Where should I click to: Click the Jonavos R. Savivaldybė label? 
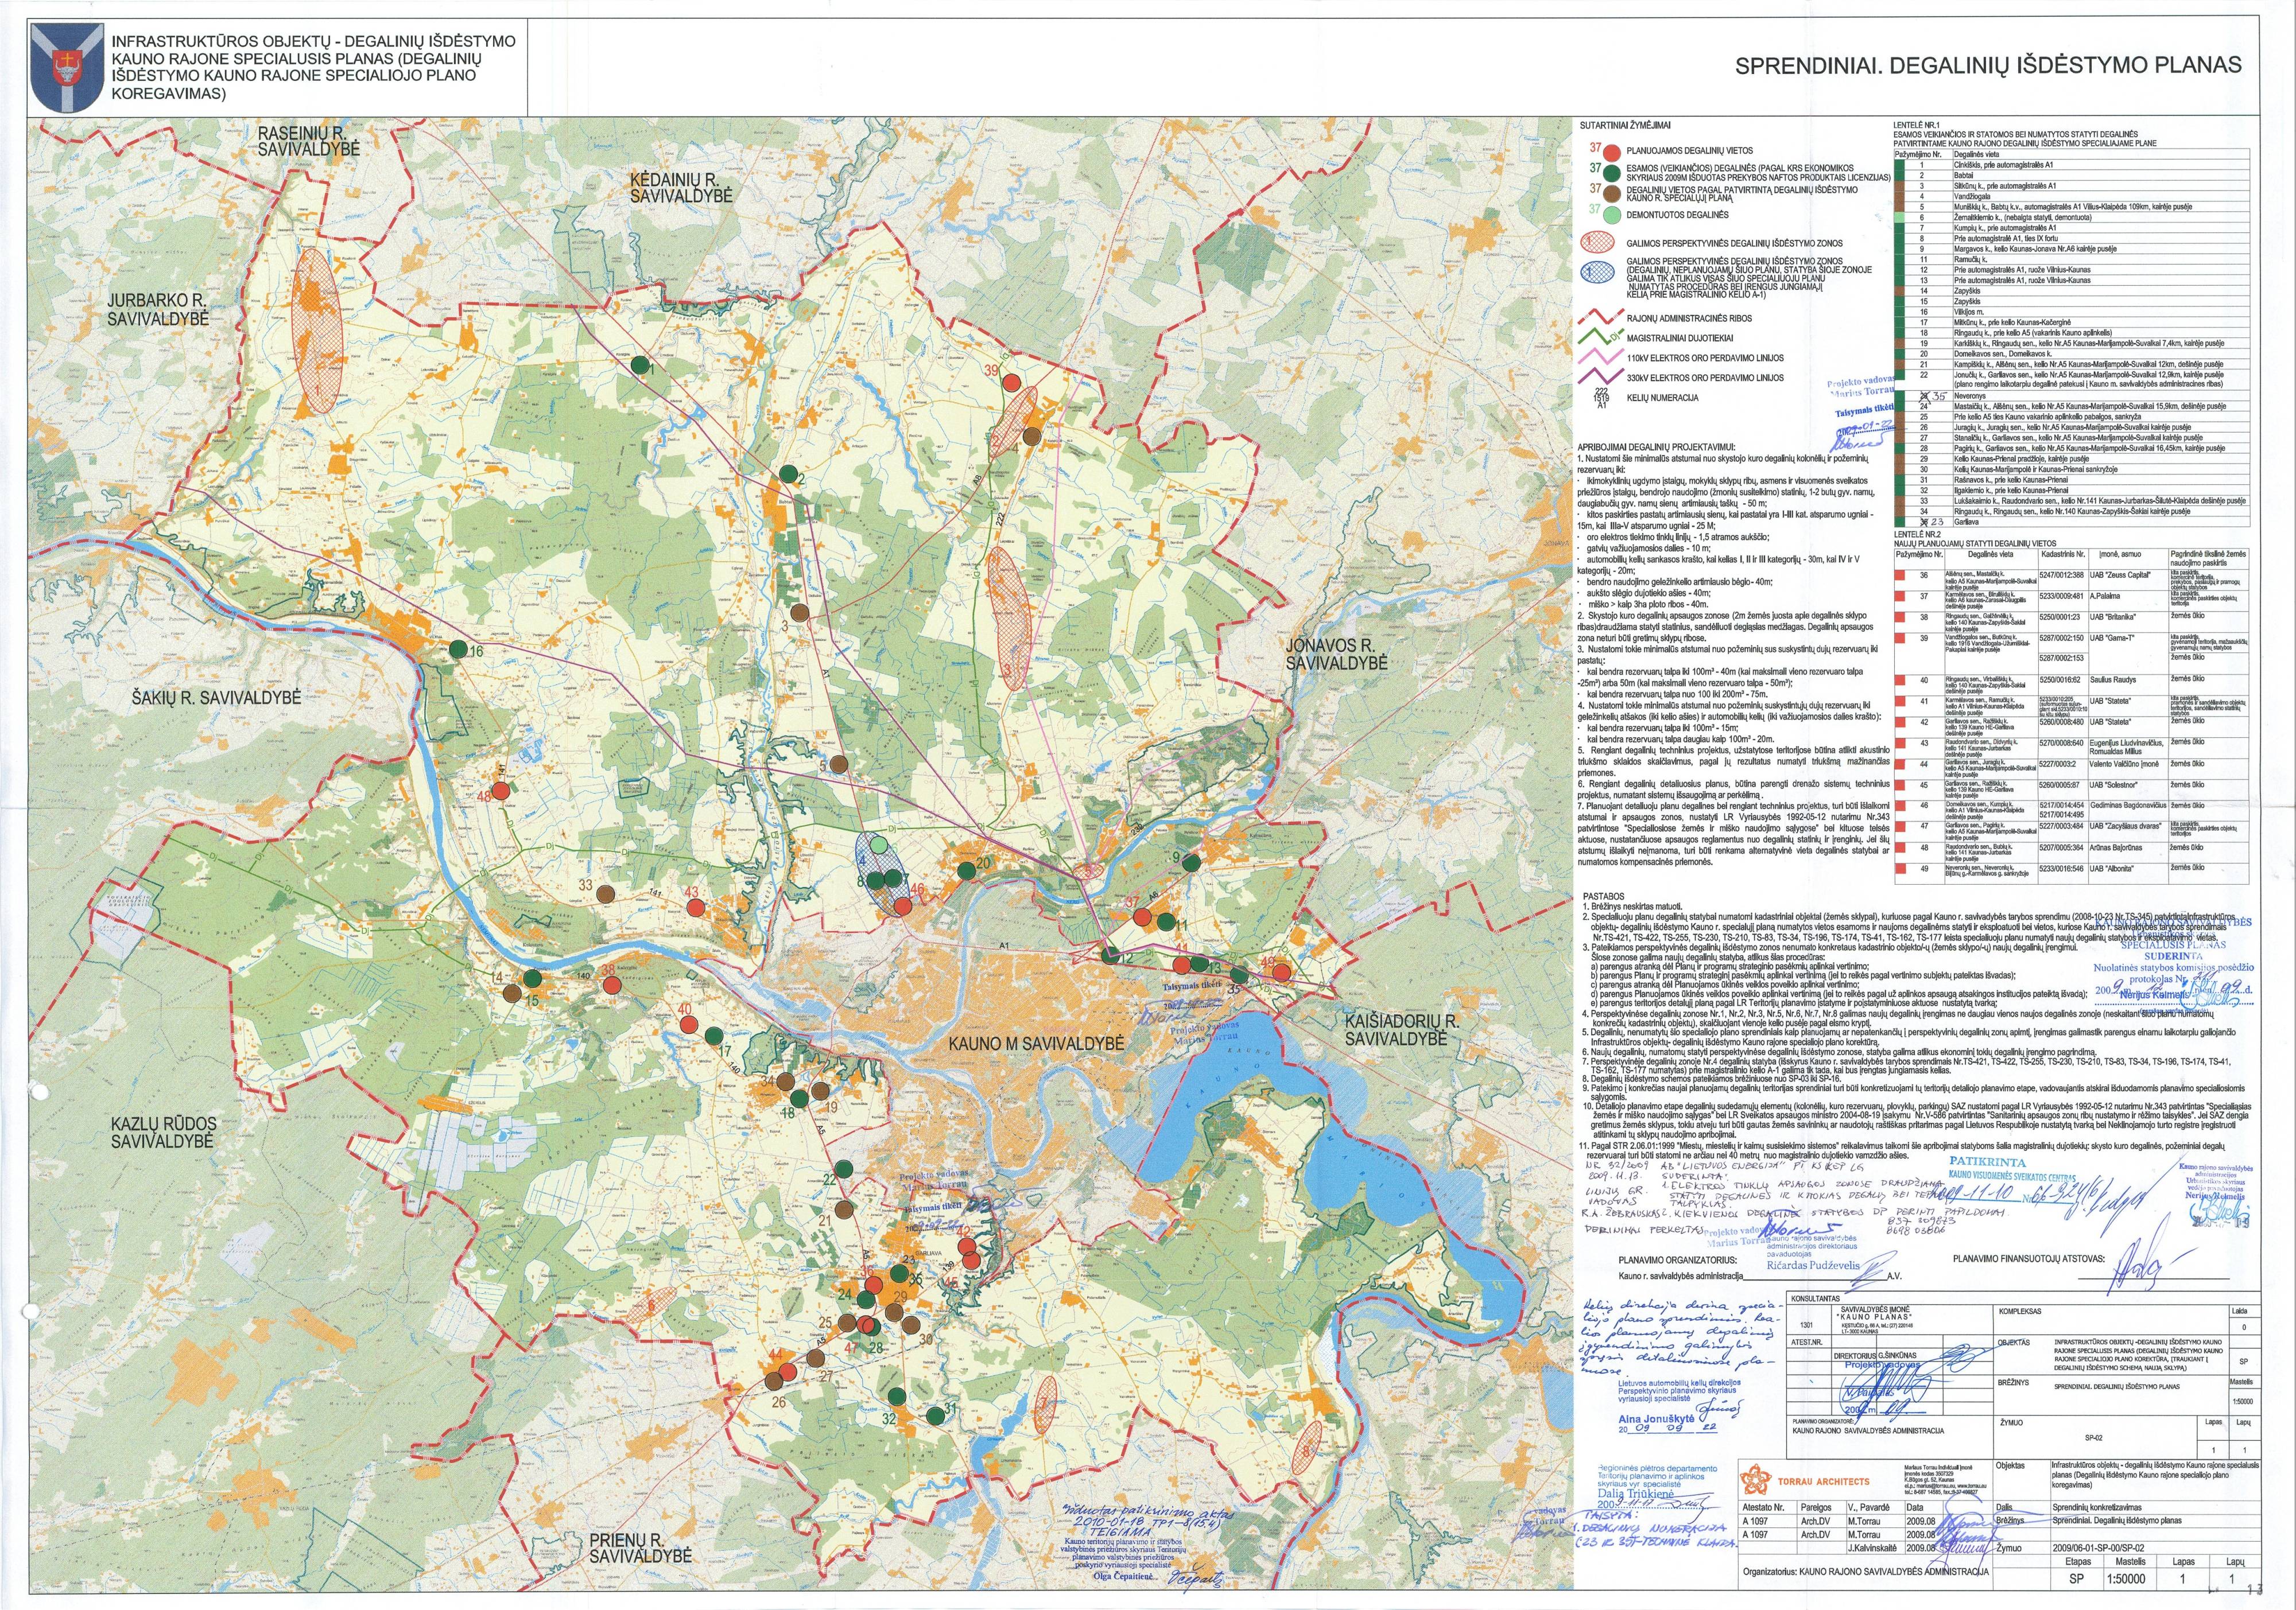1336,654
